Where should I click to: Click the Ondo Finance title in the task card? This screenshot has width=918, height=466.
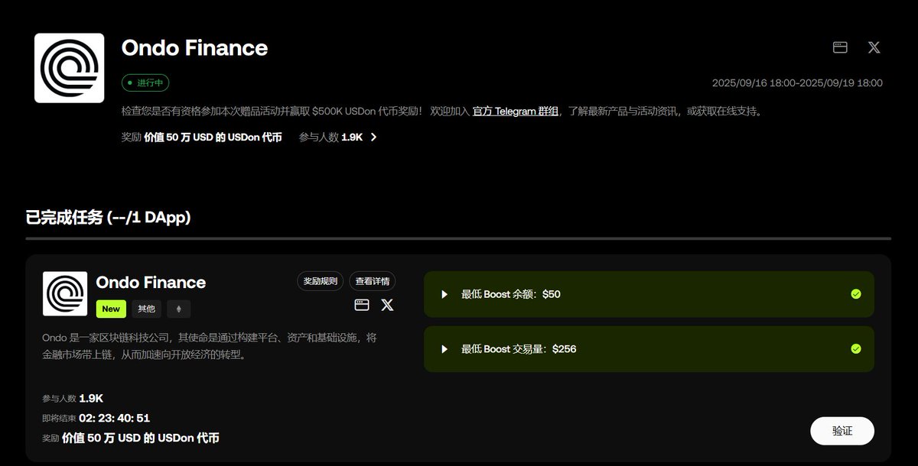(151, 283)
